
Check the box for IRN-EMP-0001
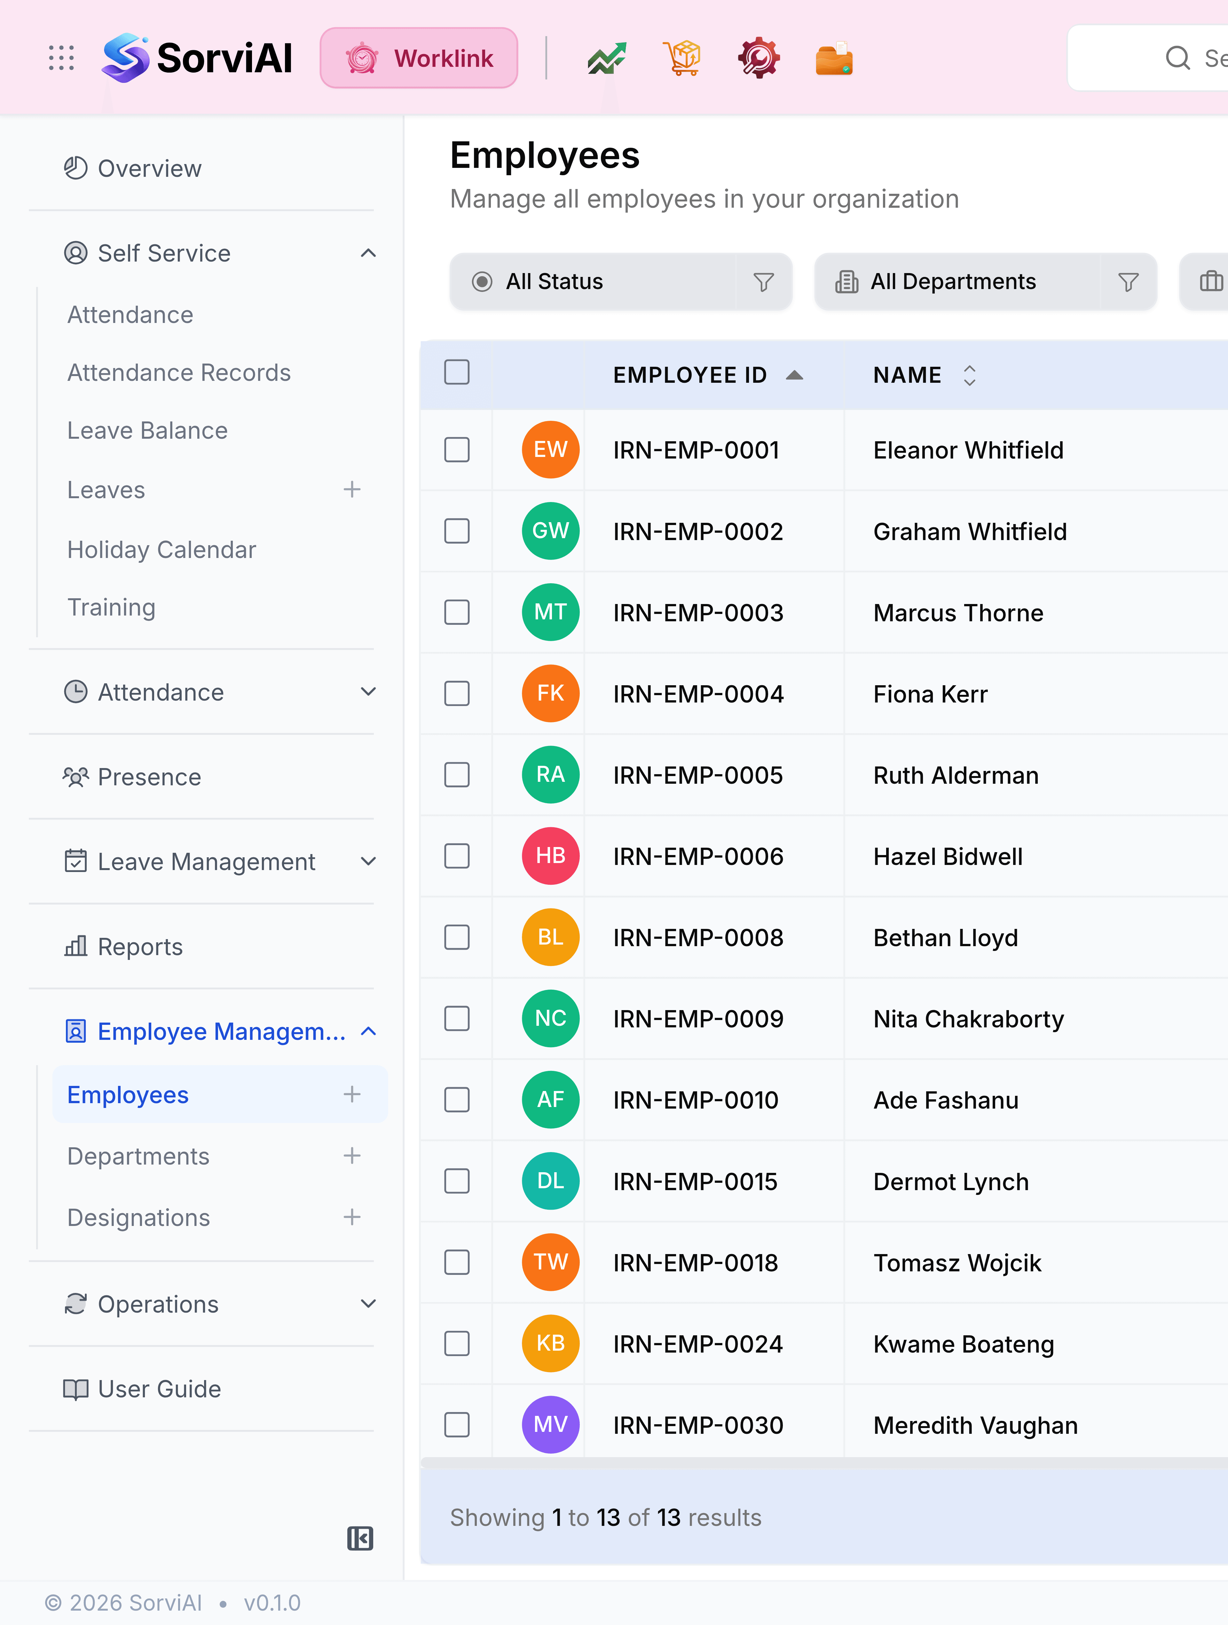click(x=456, y=450)
